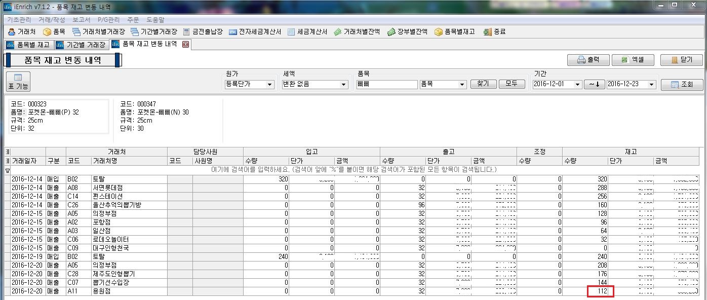Click the 품목 search text field

pos(387,85)
